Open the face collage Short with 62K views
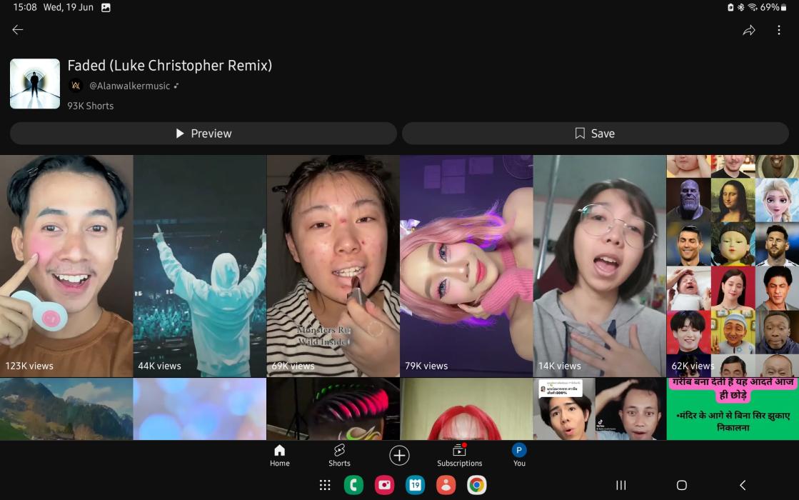This screenshot has width=799, height=500. click(733, 266)
